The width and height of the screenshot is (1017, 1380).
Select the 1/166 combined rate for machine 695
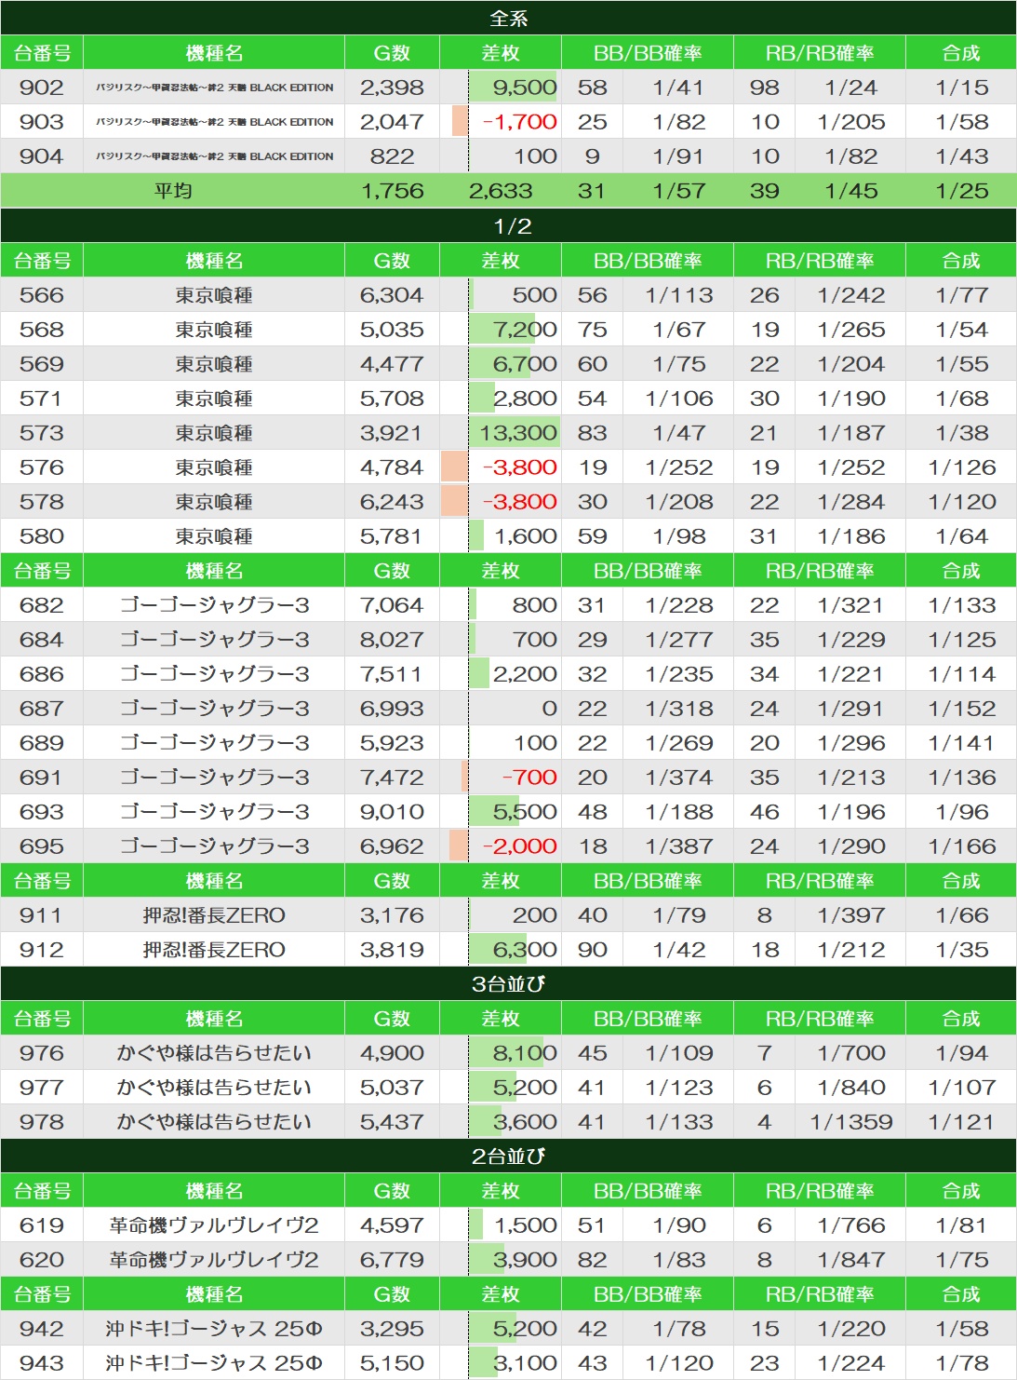click(962, 846)
